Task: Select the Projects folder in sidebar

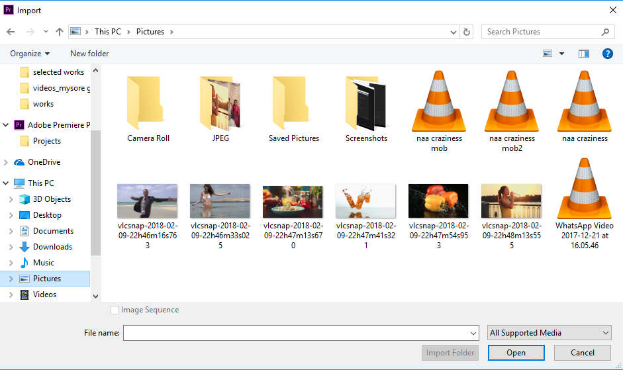Action: pyautogui.click(x=40, y=141)
